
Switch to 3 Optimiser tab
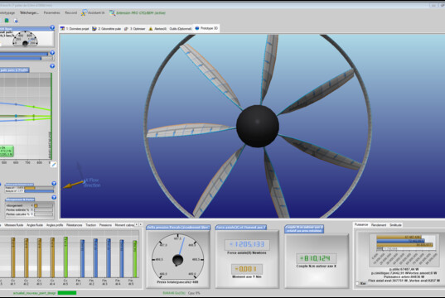pyautogui.click(x=135, y=29)
